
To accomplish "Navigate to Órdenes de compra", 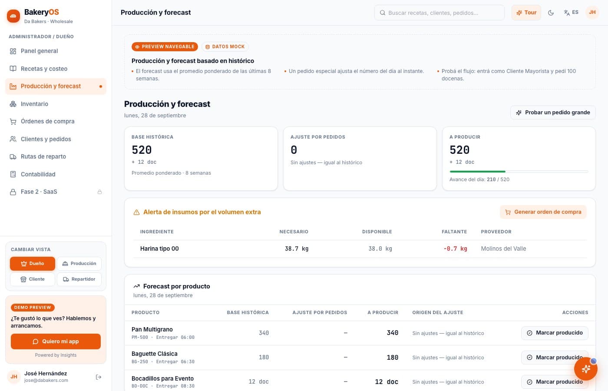I will [x=56, y=122].
